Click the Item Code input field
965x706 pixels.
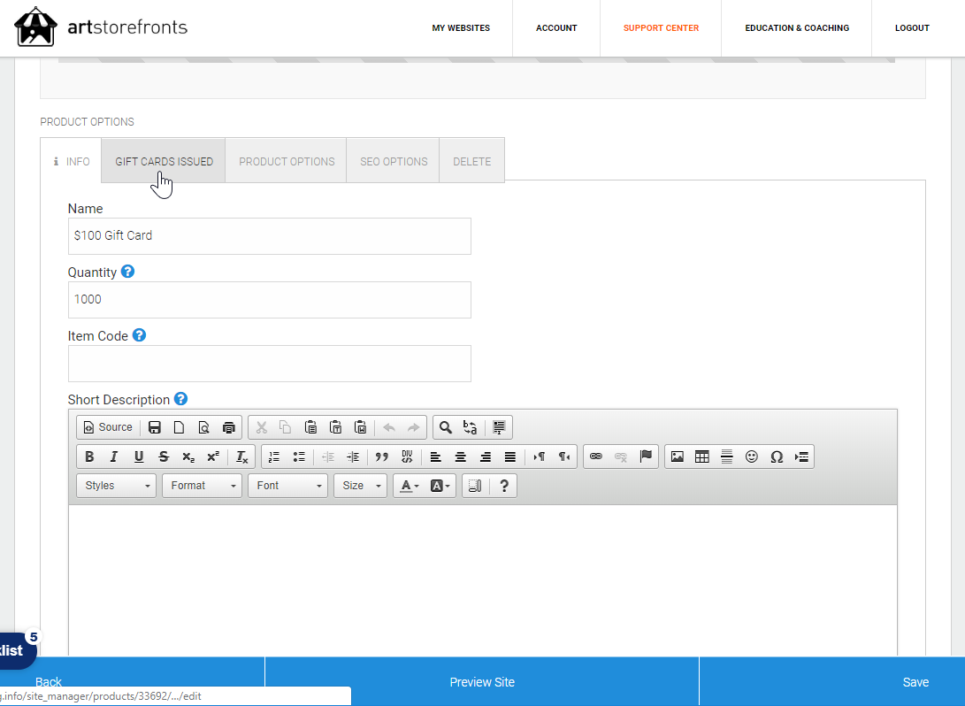pos(269,364)
